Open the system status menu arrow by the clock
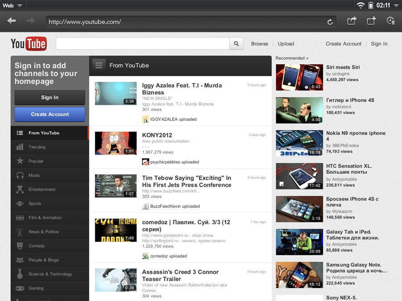Image resolution: width=402 pixels, height=301 pixels. point(396,6)
